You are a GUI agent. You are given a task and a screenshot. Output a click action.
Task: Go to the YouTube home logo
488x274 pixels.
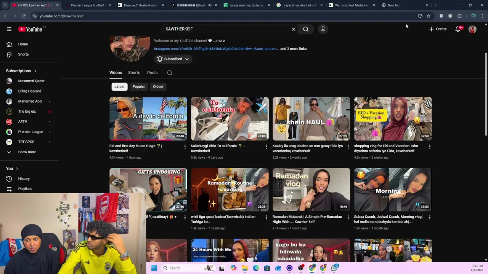(30, 29)
